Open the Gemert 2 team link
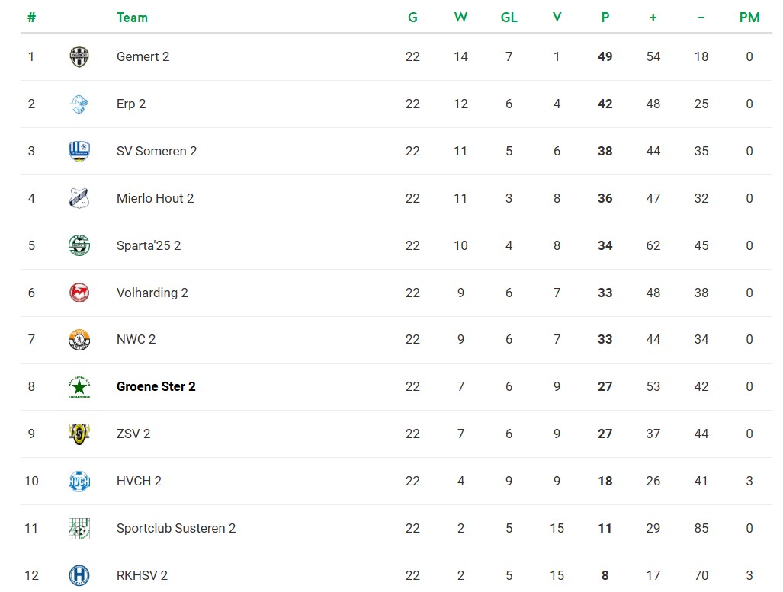783x592 pixels. click(143, 57)
